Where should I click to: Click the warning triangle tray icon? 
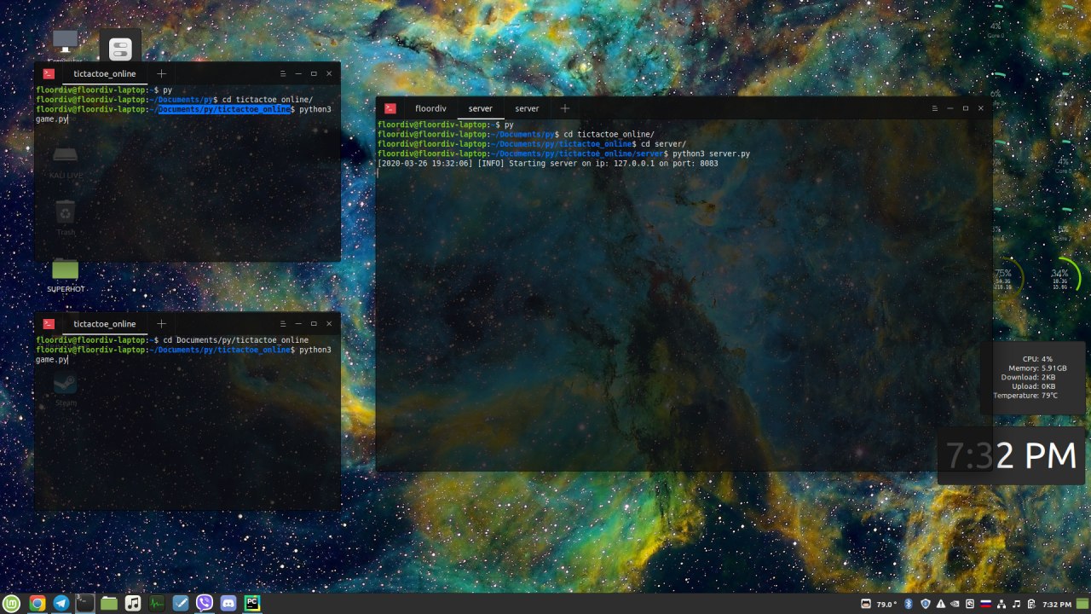pyautogui.click(x=941, y=604)
